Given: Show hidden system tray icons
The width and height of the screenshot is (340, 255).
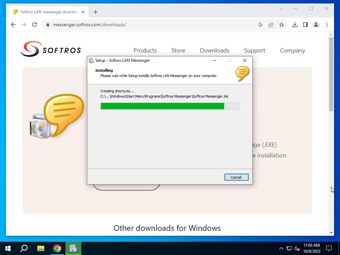Looking at the screenshot, I should click(281, 248).
